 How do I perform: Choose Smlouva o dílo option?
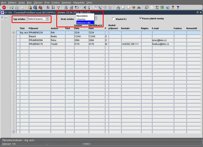tap(85, 23)
